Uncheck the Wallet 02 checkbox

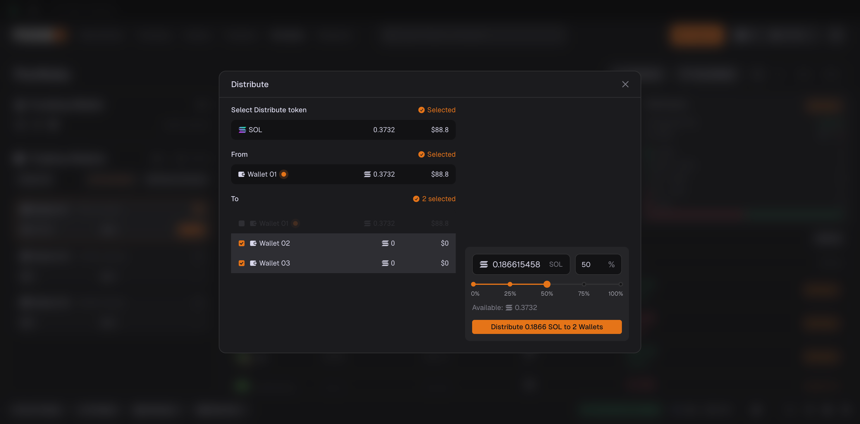242,243
